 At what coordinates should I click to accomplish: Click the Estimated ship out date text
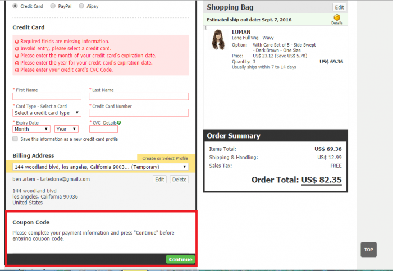coord(249,20)
